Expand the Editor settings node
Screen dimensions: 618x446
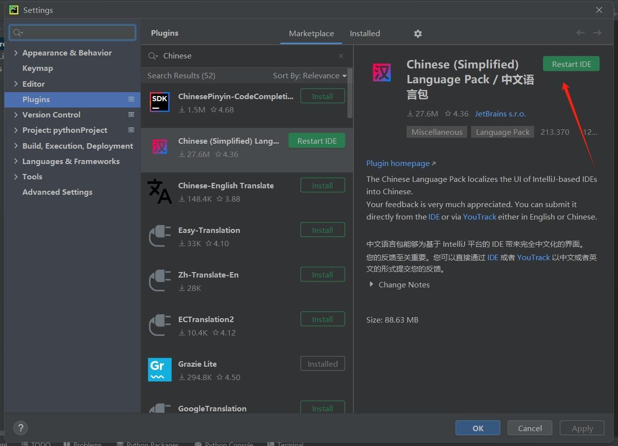tap(16, 84)
